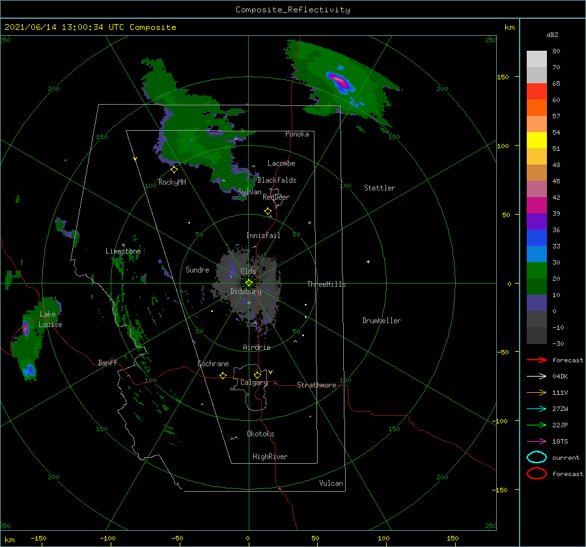Screen dimensions: 586x547
Task: Click the Vulcan town label
Action: click(x=331, y=483)
